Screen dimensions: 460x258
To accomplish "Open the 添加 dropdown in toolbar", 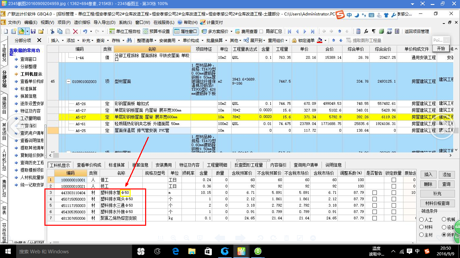I will click(72, 40).
